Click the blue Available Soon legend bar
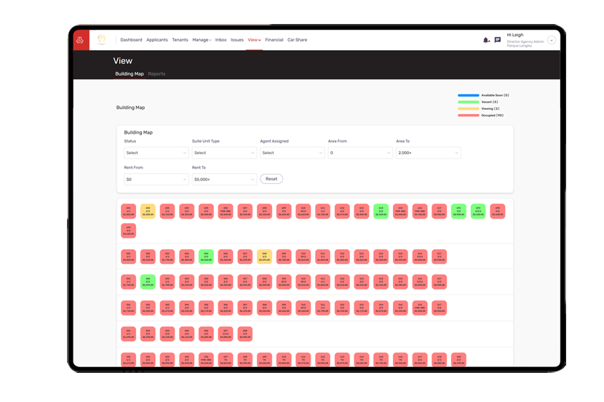This screenshot has height=402, width=604. [x=469, y=95]
